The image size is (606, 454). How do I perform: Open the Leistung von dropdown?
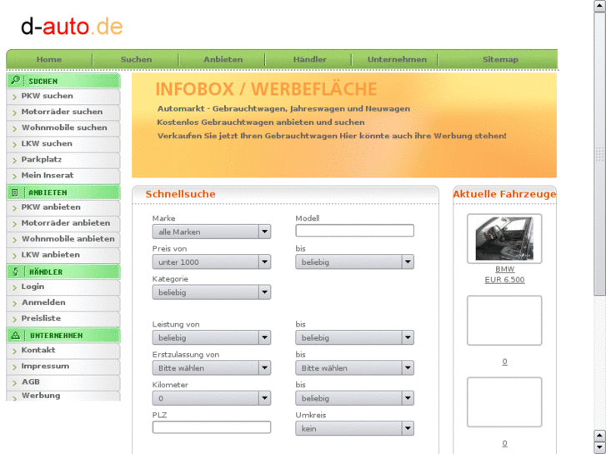(x=212, y=337)
